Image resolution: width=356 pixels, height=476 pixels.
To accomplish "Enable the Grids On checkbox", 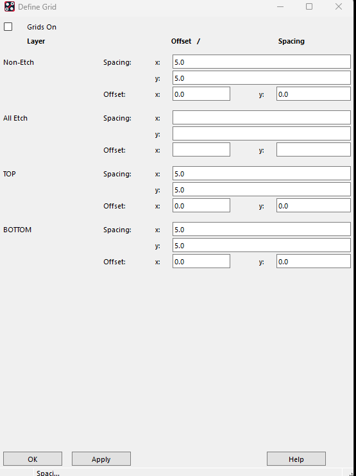I will pos(8,27).
